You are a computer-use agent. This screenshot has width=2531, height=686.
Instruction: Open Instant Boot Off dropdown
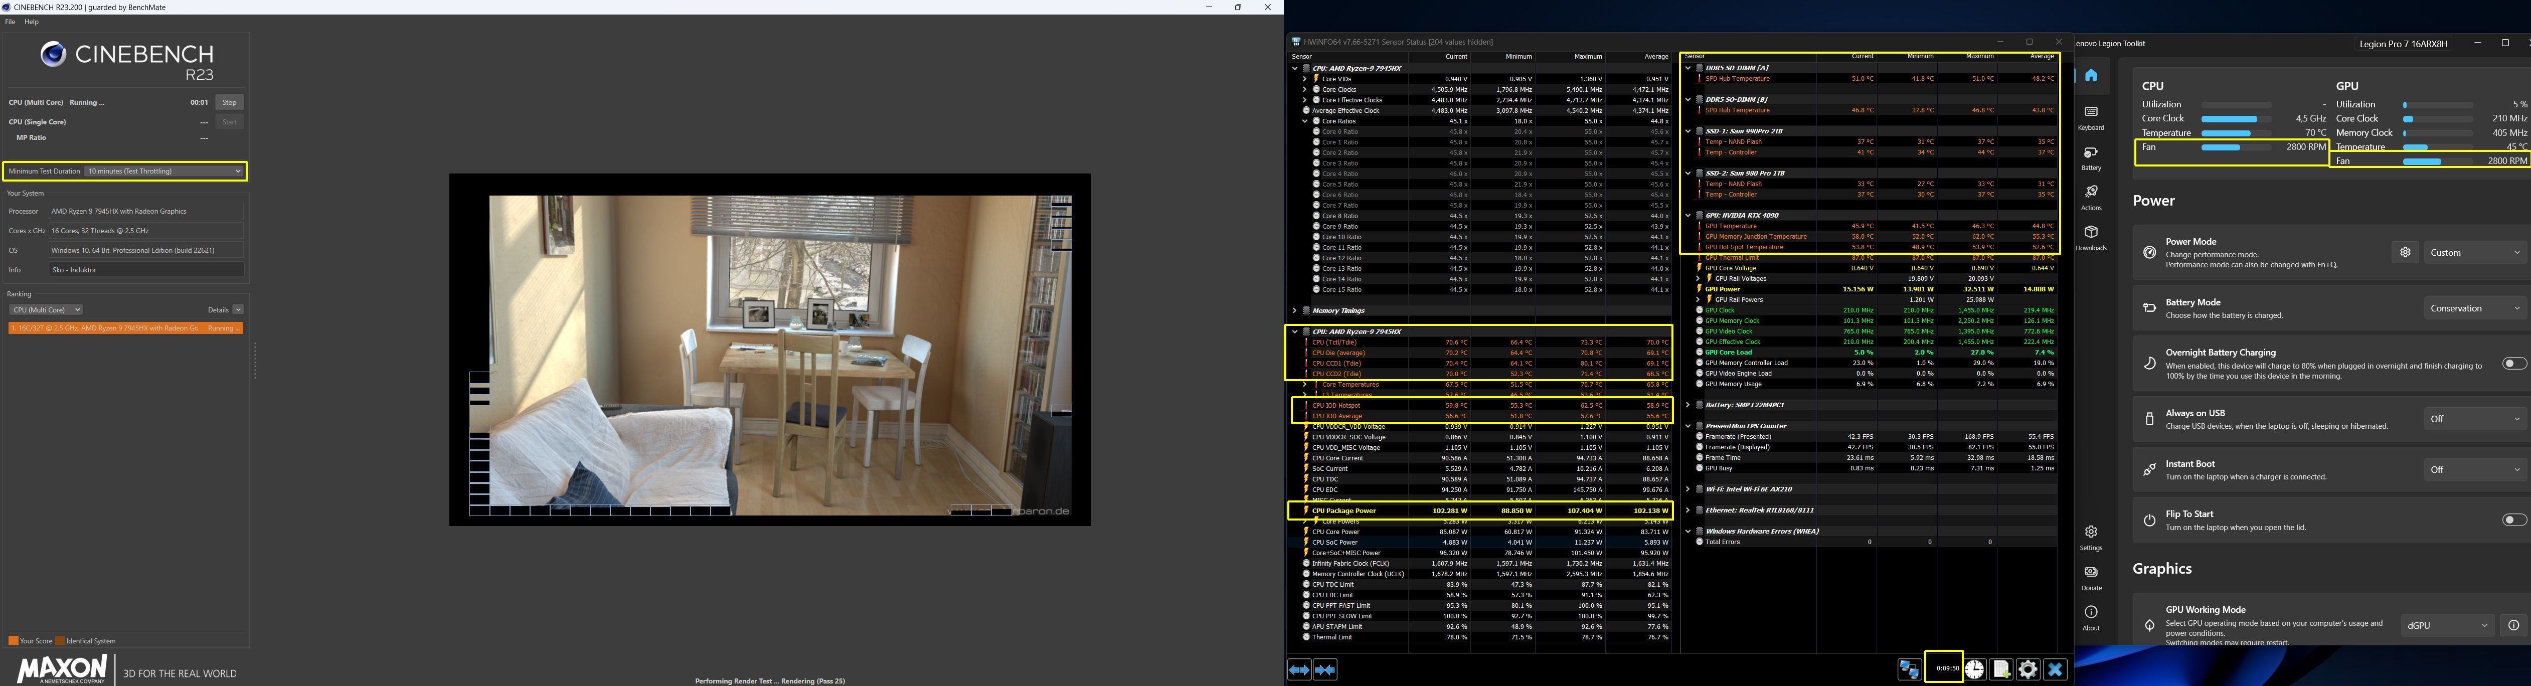[2475, 470]
